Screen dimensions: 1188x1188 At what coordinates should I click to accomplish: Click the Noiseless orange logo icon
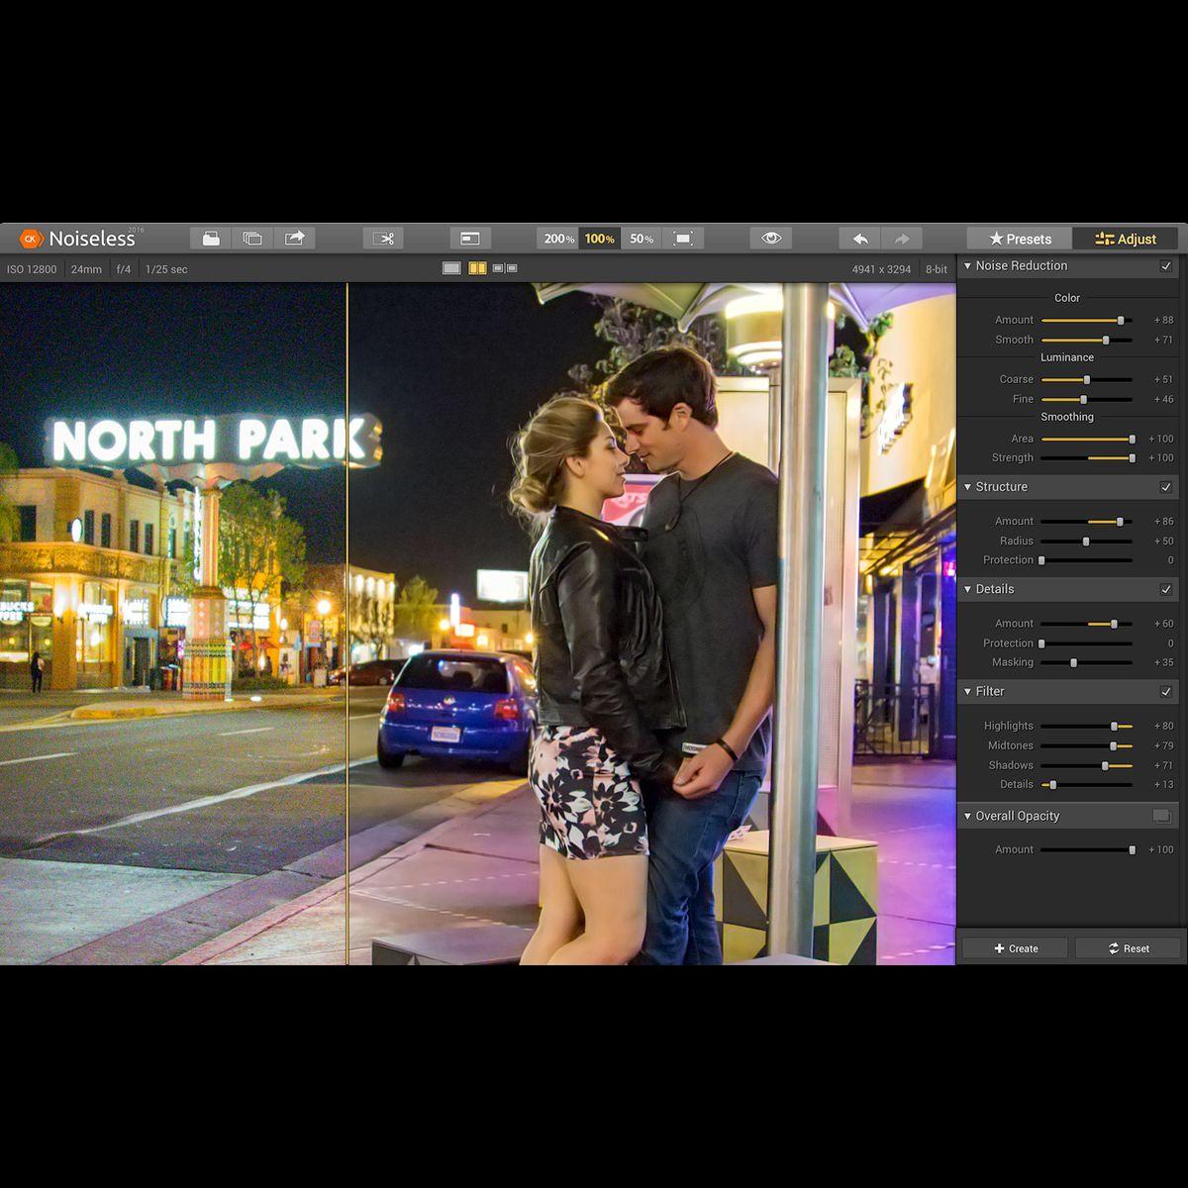[32, 239]
